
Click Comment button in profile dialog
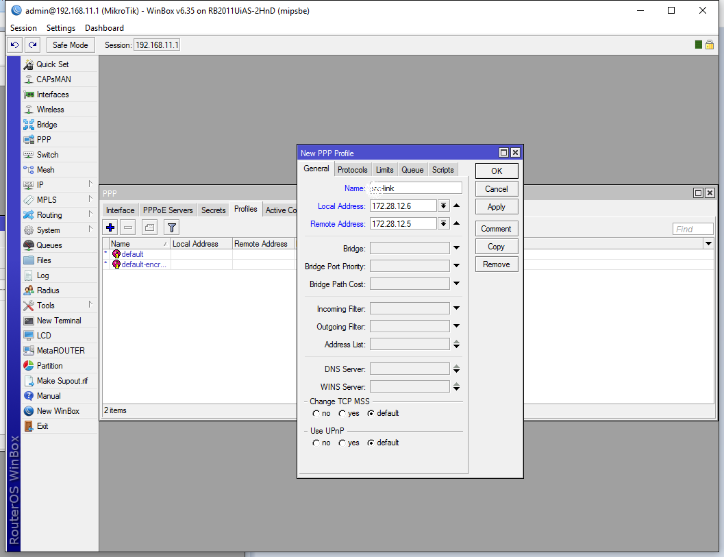click(497, 229)
